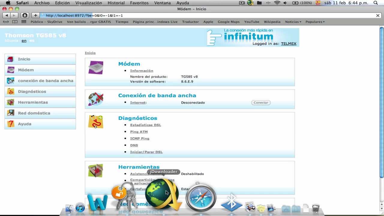
Task: Open the Historial menu
Action: click(116, 3)
